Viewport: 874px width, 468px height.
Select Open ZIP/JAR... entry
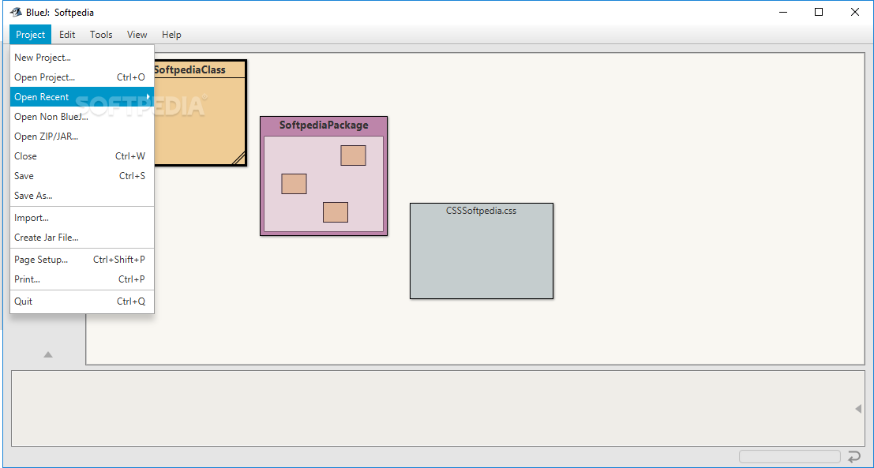point(82,137)
